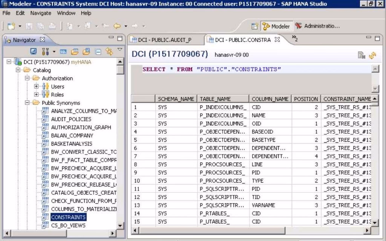Click the Navigator vertical scrollbar thumb
This screenshot has height=241, width=386.
120,69
